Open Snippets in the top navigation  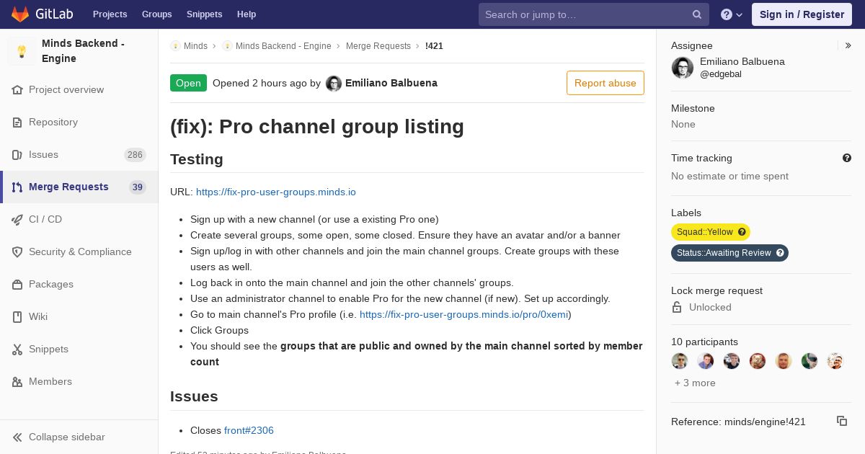204,14
